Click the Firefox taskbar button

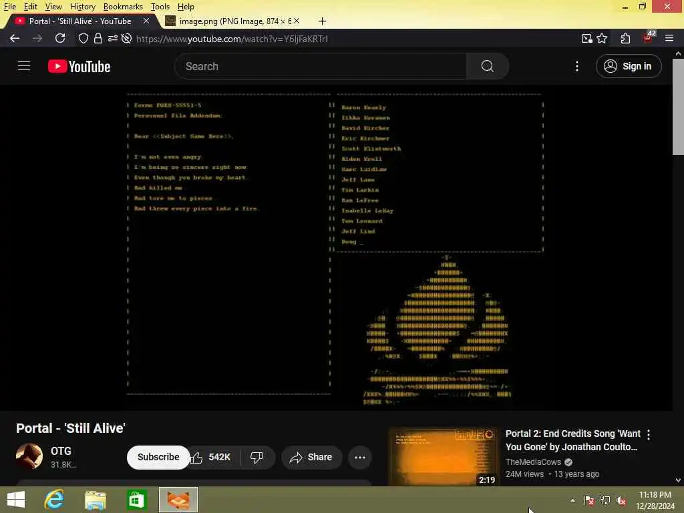[178, 500]
